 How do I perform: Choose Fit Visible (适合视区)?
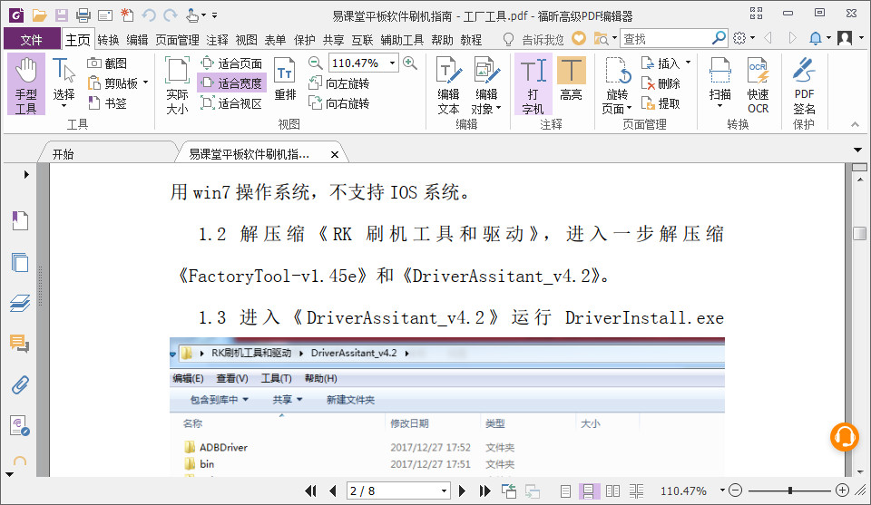coord(231,103)
